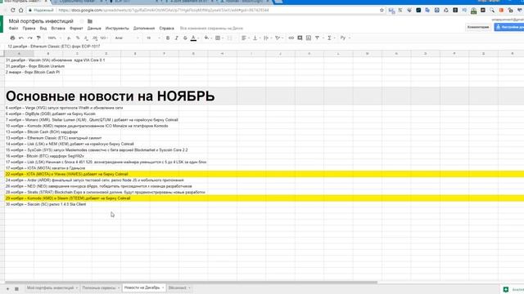Insert a comment from the toolbar
Viewport: 524px width, 294px height.
[x=300, y=38]
